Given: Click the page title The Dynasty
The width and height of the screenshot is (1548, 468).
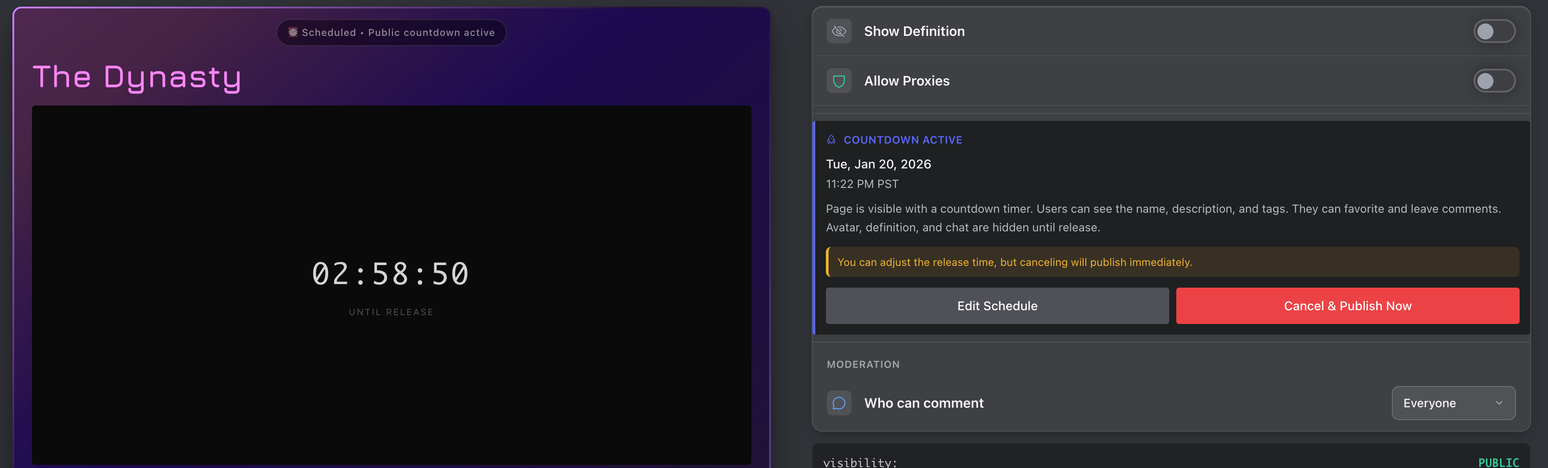Looking at the screenshot, I should [x=137, y=77].
